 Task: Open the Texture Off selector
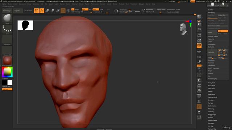coord(7,51)
